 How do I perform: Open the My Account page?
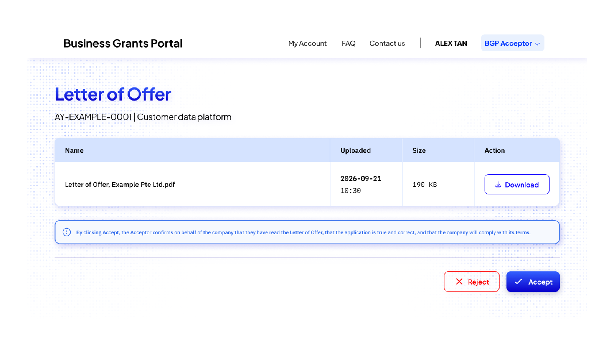(307, 43)
